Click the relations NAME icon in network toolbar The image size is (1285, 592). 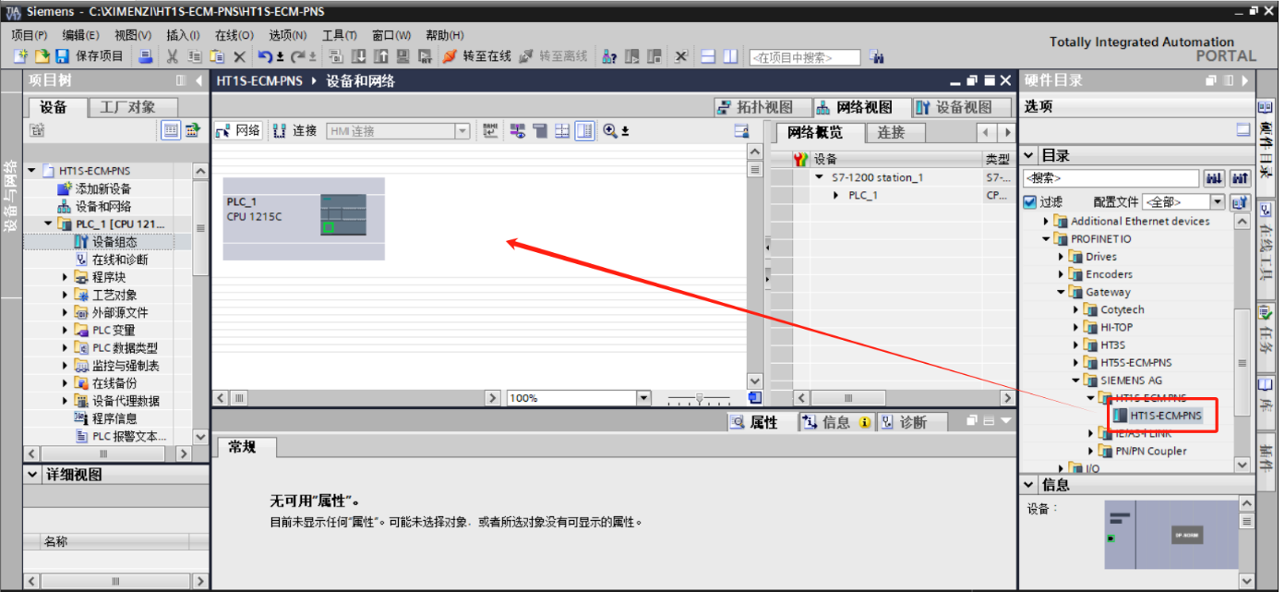click(x=490, y=131)
